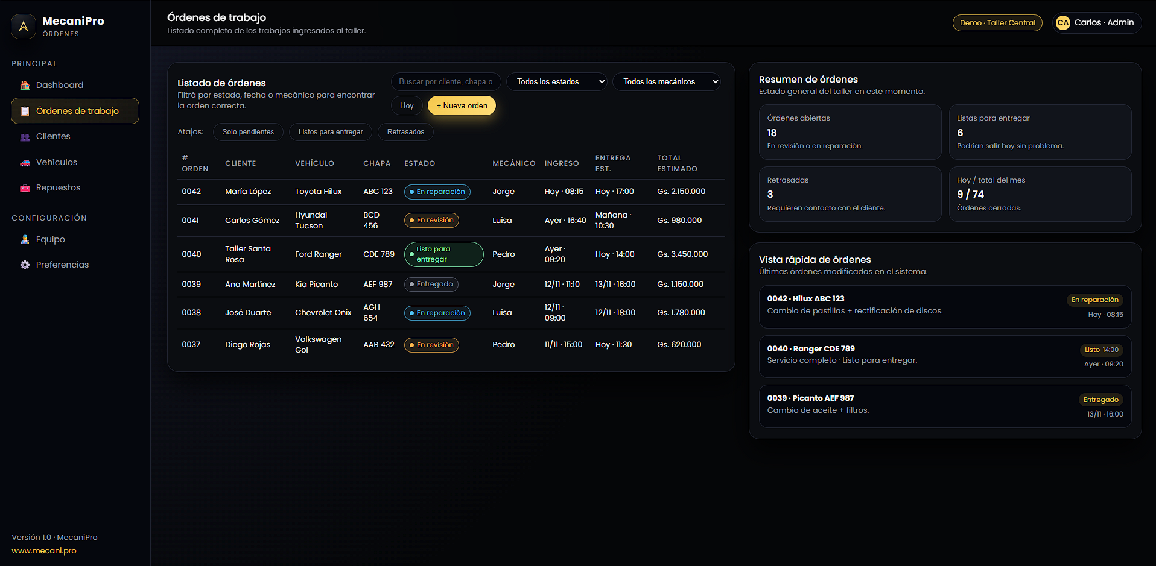Image resolution: width=1156 pixels, height=566 pixels.
Task: Toggle the Retrasados shortcut filter
Action: [x=405, y=132]
